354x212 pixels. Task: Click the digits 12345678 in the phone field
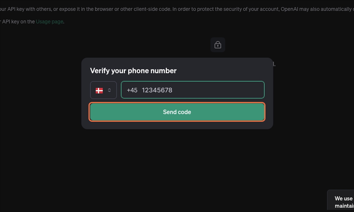157,90
